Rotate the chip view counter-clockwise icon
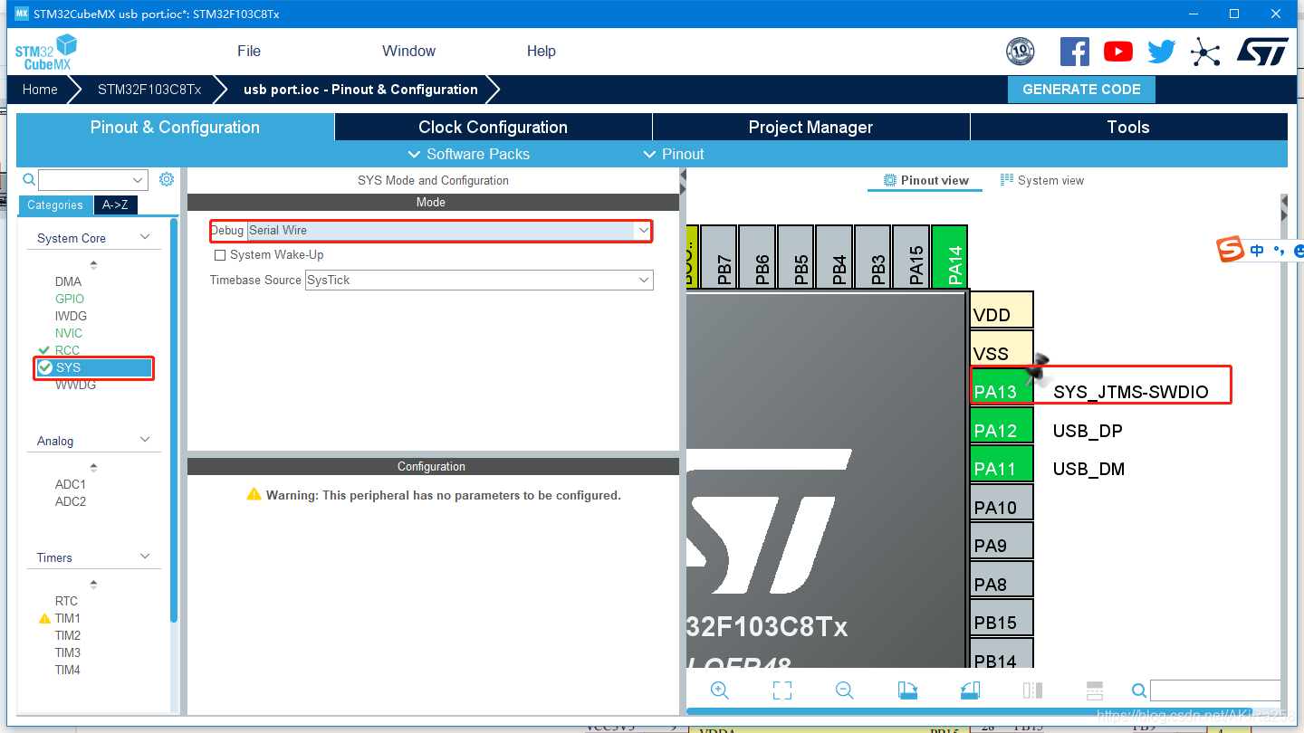This screenshot has width=1304, height=733. point(970,690)
